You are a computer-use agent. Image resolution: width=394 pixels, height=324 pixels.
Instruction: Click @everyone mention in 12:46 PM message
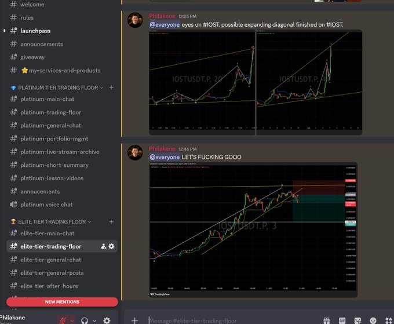pyautogui.click(x=165, y=157)
